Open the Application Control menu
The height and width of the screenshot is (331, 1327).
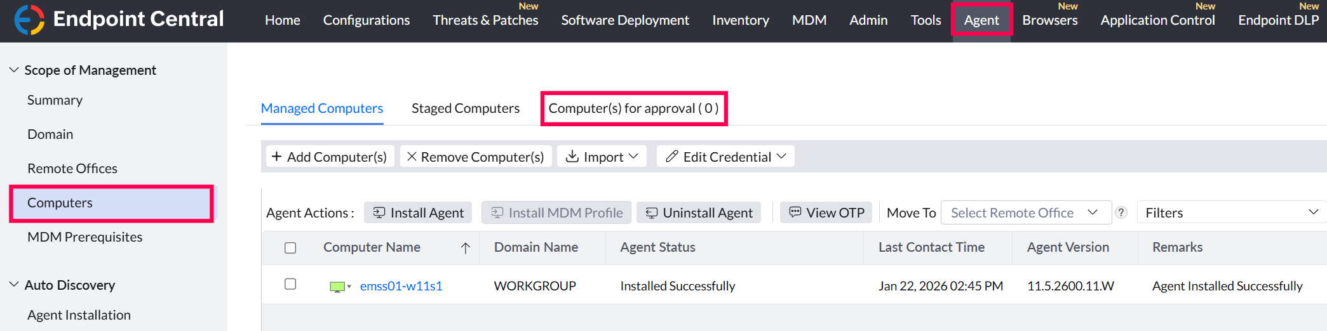click(1157, 20)
